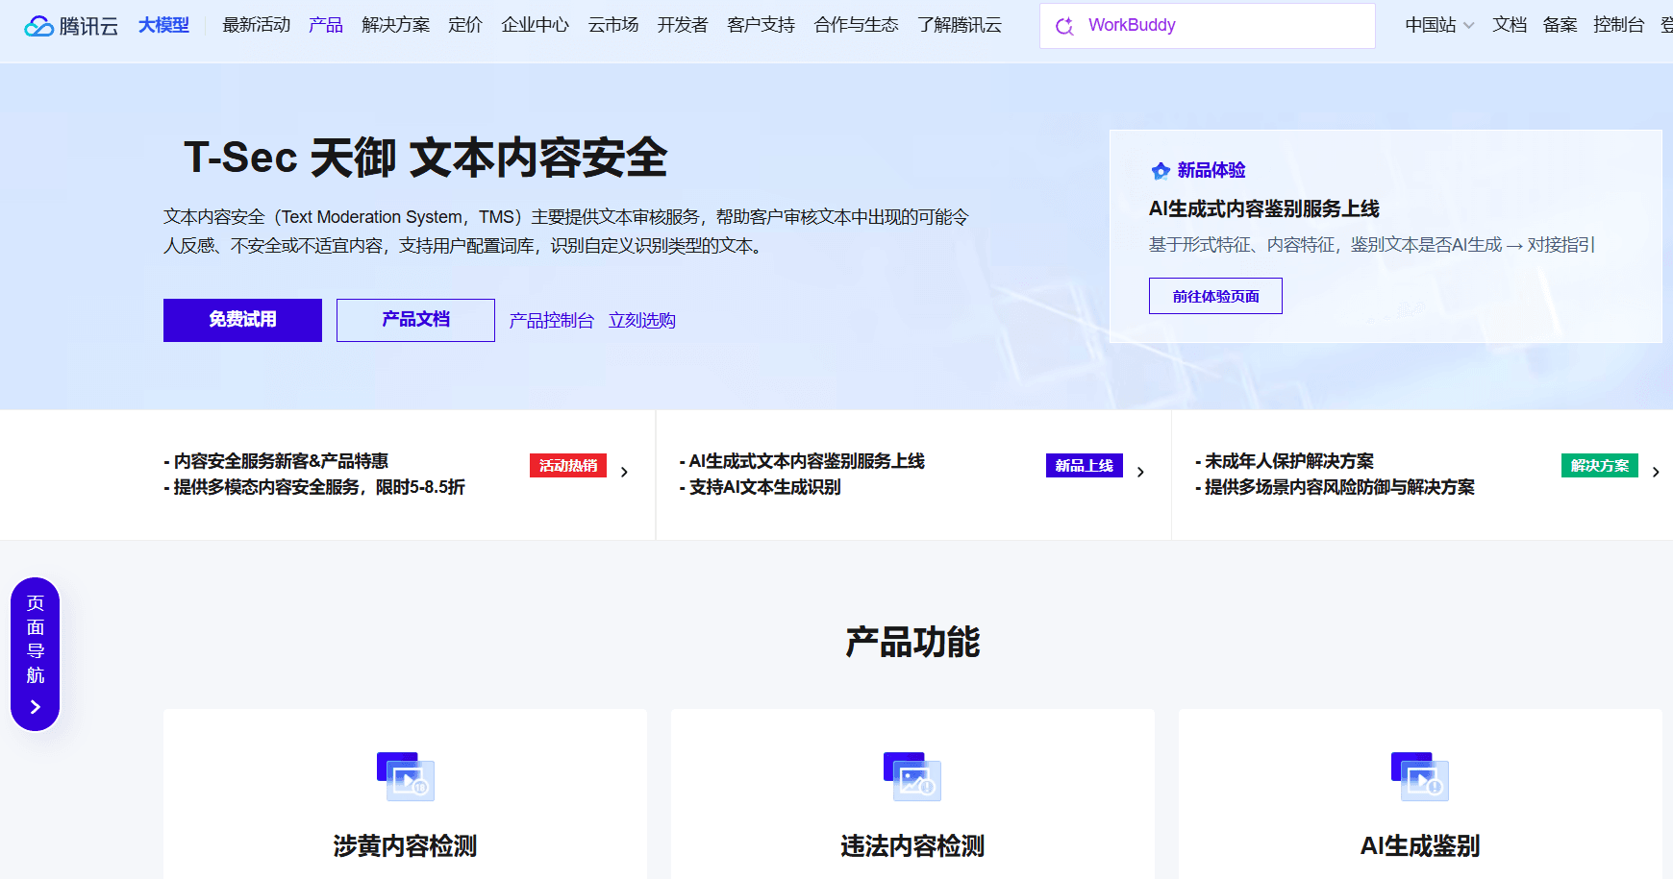Click arrow next to 解决方案 promo
1673x879 pixels.
(1656, 472)
